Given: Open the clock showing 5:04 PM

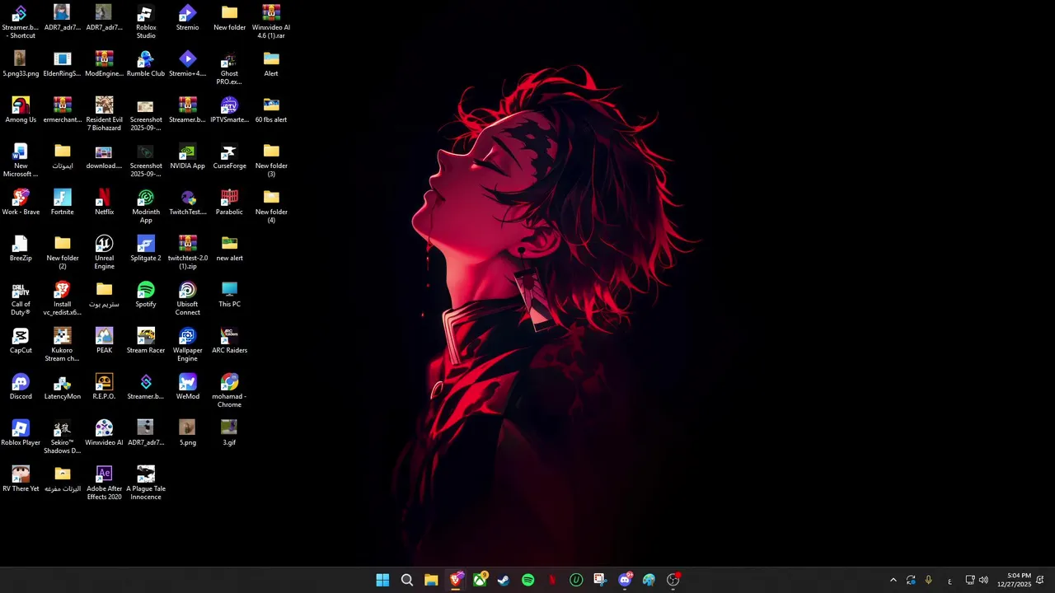Looking at the screenshot, I should pos(1014,580).
